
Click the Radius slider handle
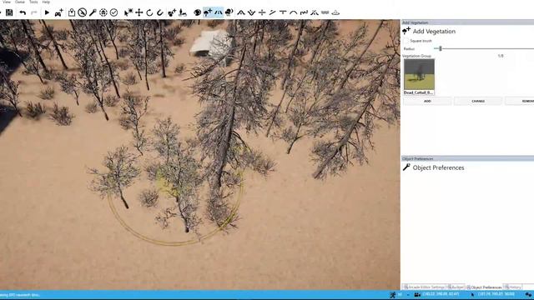[x=441, y=48]
